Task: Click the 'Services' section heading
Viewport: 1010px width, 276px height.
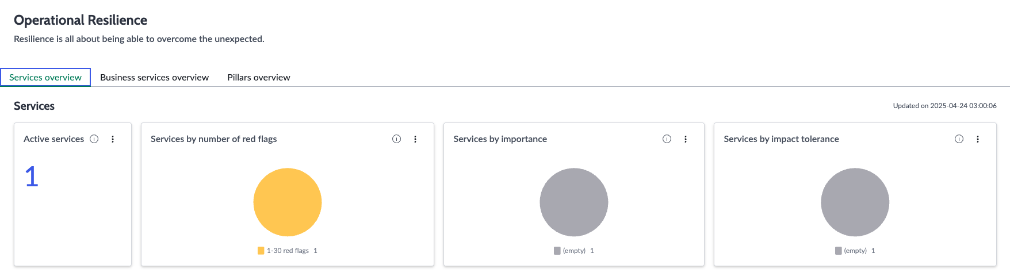Action: 35,106
